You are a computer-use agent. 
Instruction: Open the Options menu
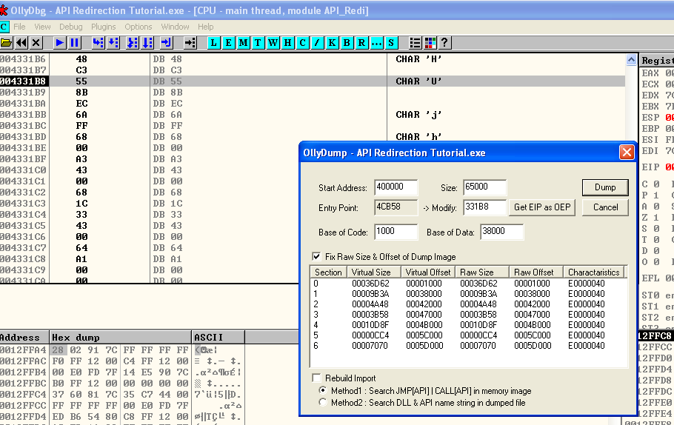[138, 27]
